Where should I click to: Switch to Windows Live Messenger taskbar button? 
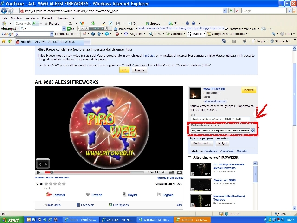click(x=154, y=220)
